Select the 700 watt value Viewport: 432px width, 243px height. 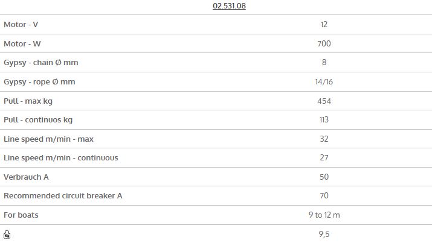point(324,43)
